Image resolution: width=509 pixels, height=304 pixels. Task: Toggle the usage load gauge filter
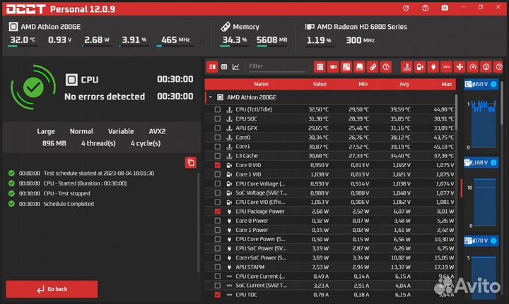pyautogui.click(x=486, y=67)
